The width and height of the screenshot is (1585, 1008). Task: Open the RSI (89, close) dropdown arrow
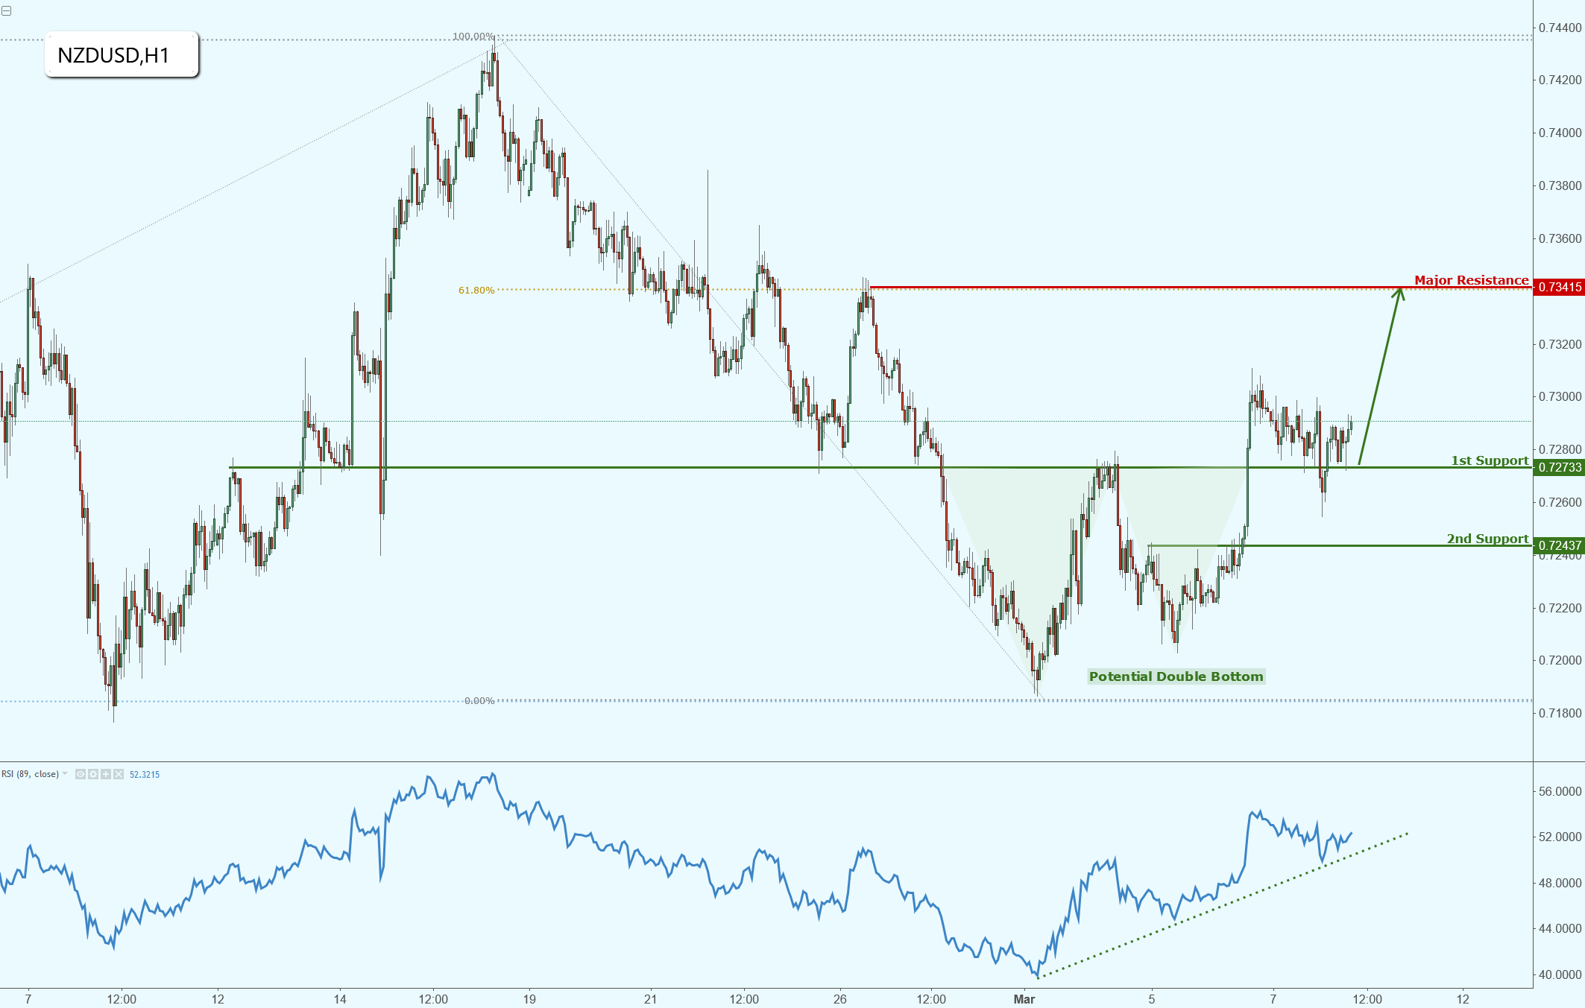tap(65, 774)
